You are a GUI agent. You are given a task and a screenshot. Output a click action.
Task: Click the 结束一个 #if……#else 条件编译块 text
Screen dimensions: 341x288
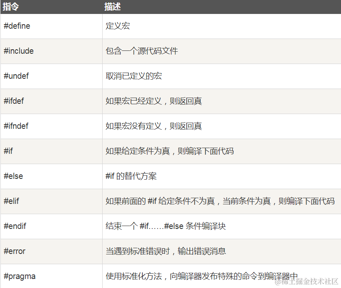[166, 226]
